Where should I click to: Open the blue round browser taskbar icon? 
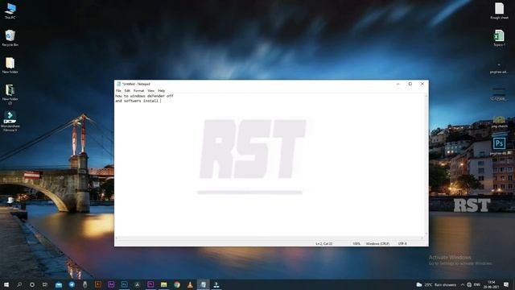tap(72, 284)
